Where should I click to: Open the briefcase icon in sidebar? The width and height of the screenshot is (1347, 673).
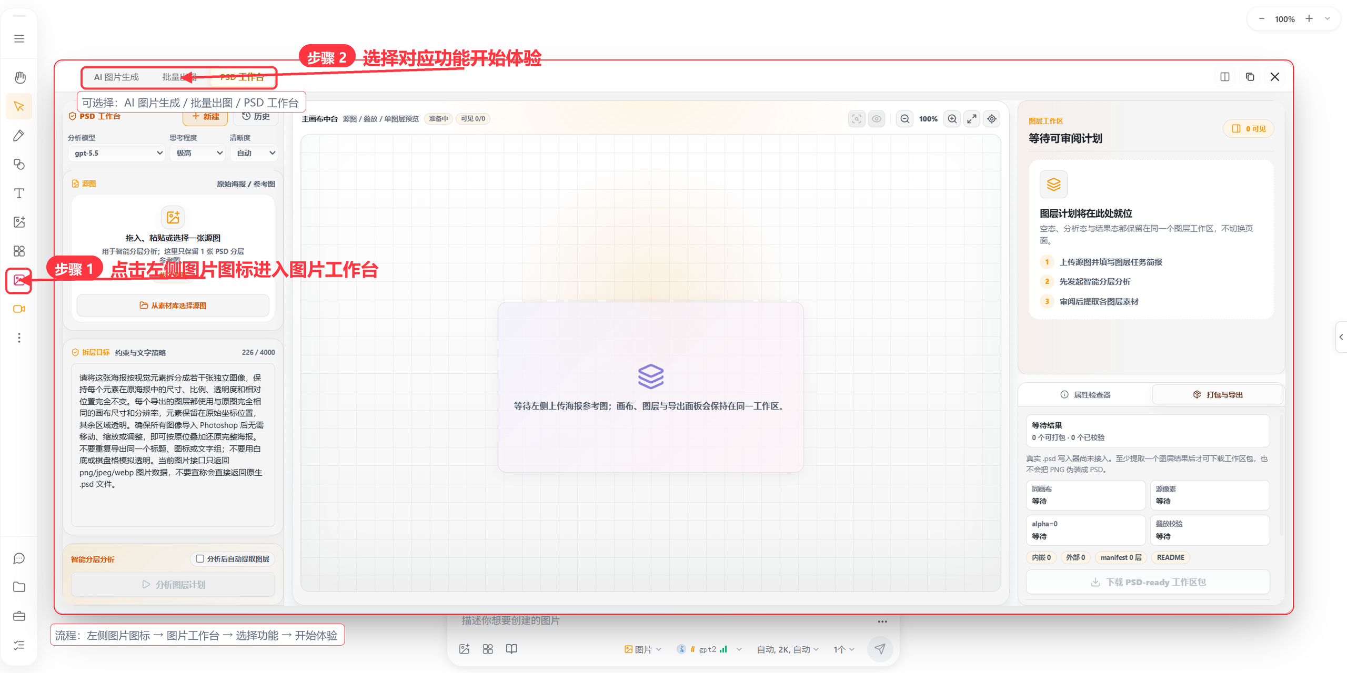tap(19, 616)
